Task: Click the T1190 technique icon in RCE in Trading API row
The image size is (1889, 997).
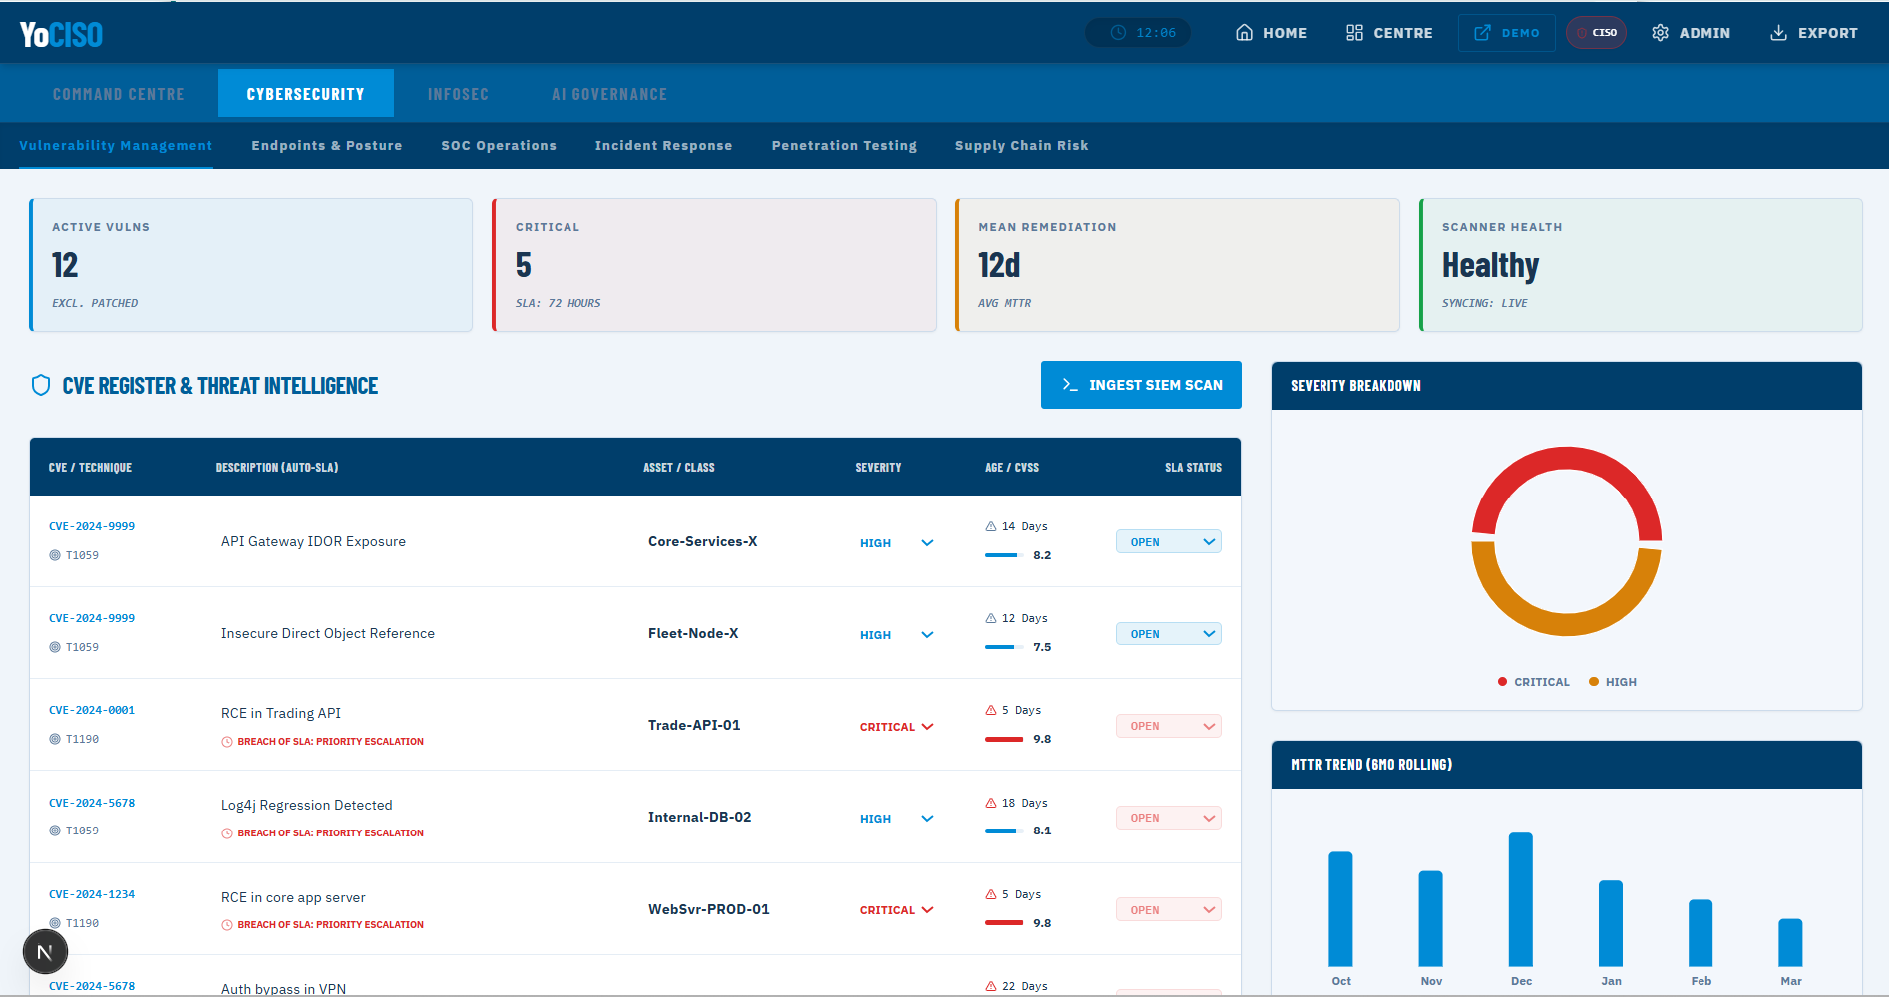Action: coord(55,739)
